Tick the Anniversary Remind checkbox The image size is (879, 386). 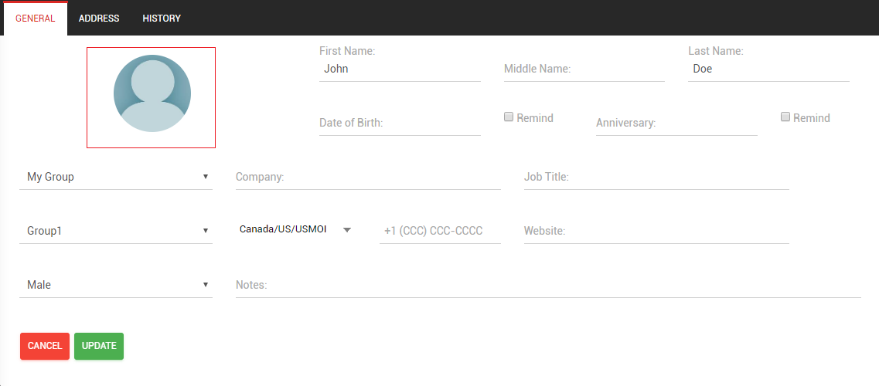[x=785, y=117]
